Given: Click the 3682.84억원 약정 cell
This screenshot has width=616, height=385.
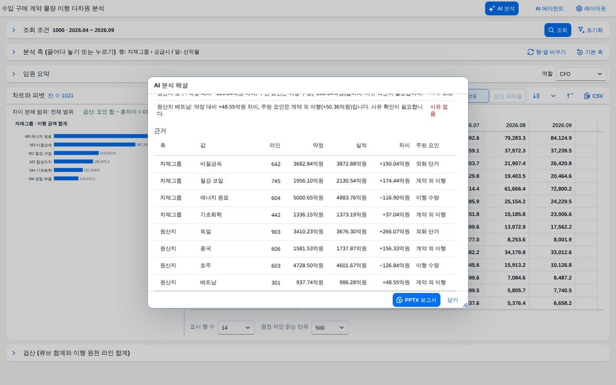Looking at the screenshot, I should [x=308, y=164].
